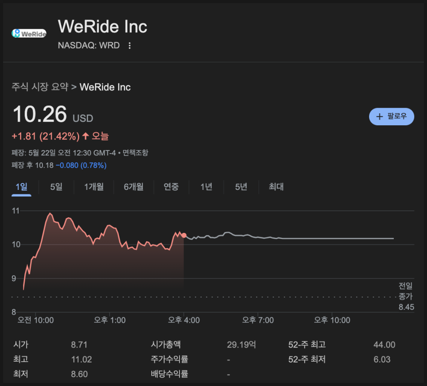Click the 오후 4:00 time axis label
This screenshot has width=427, height=386.
point(184,320)
